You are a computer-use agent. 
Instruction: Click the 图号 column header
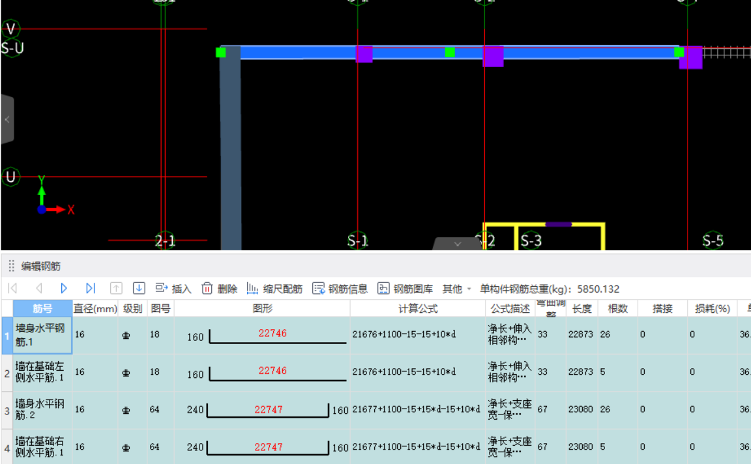(160, 309)
